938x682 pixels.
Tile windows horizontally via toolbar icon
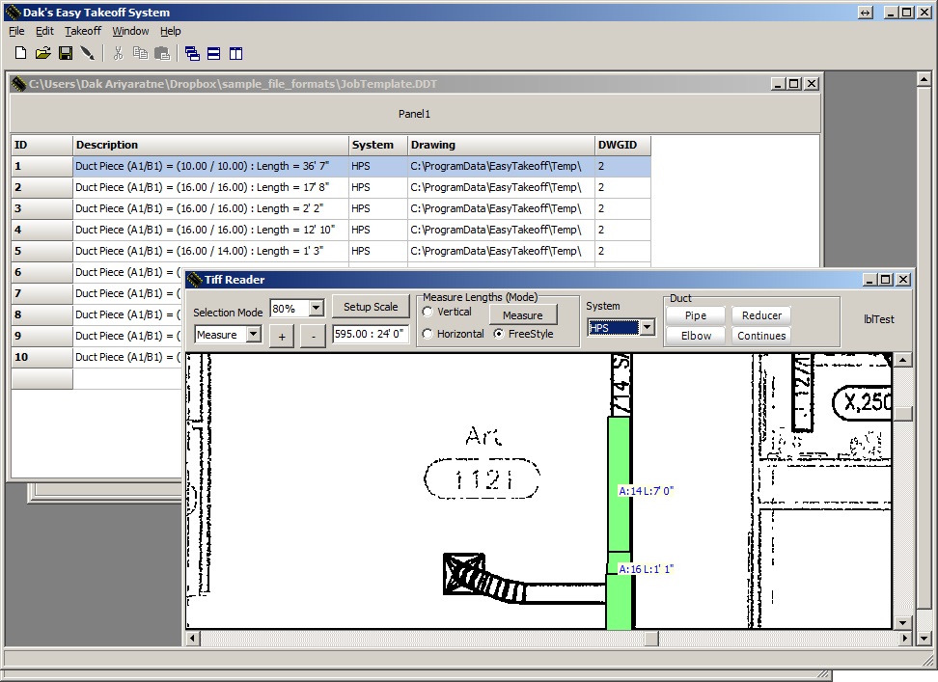pyautogui.click(x=213, y=53)
